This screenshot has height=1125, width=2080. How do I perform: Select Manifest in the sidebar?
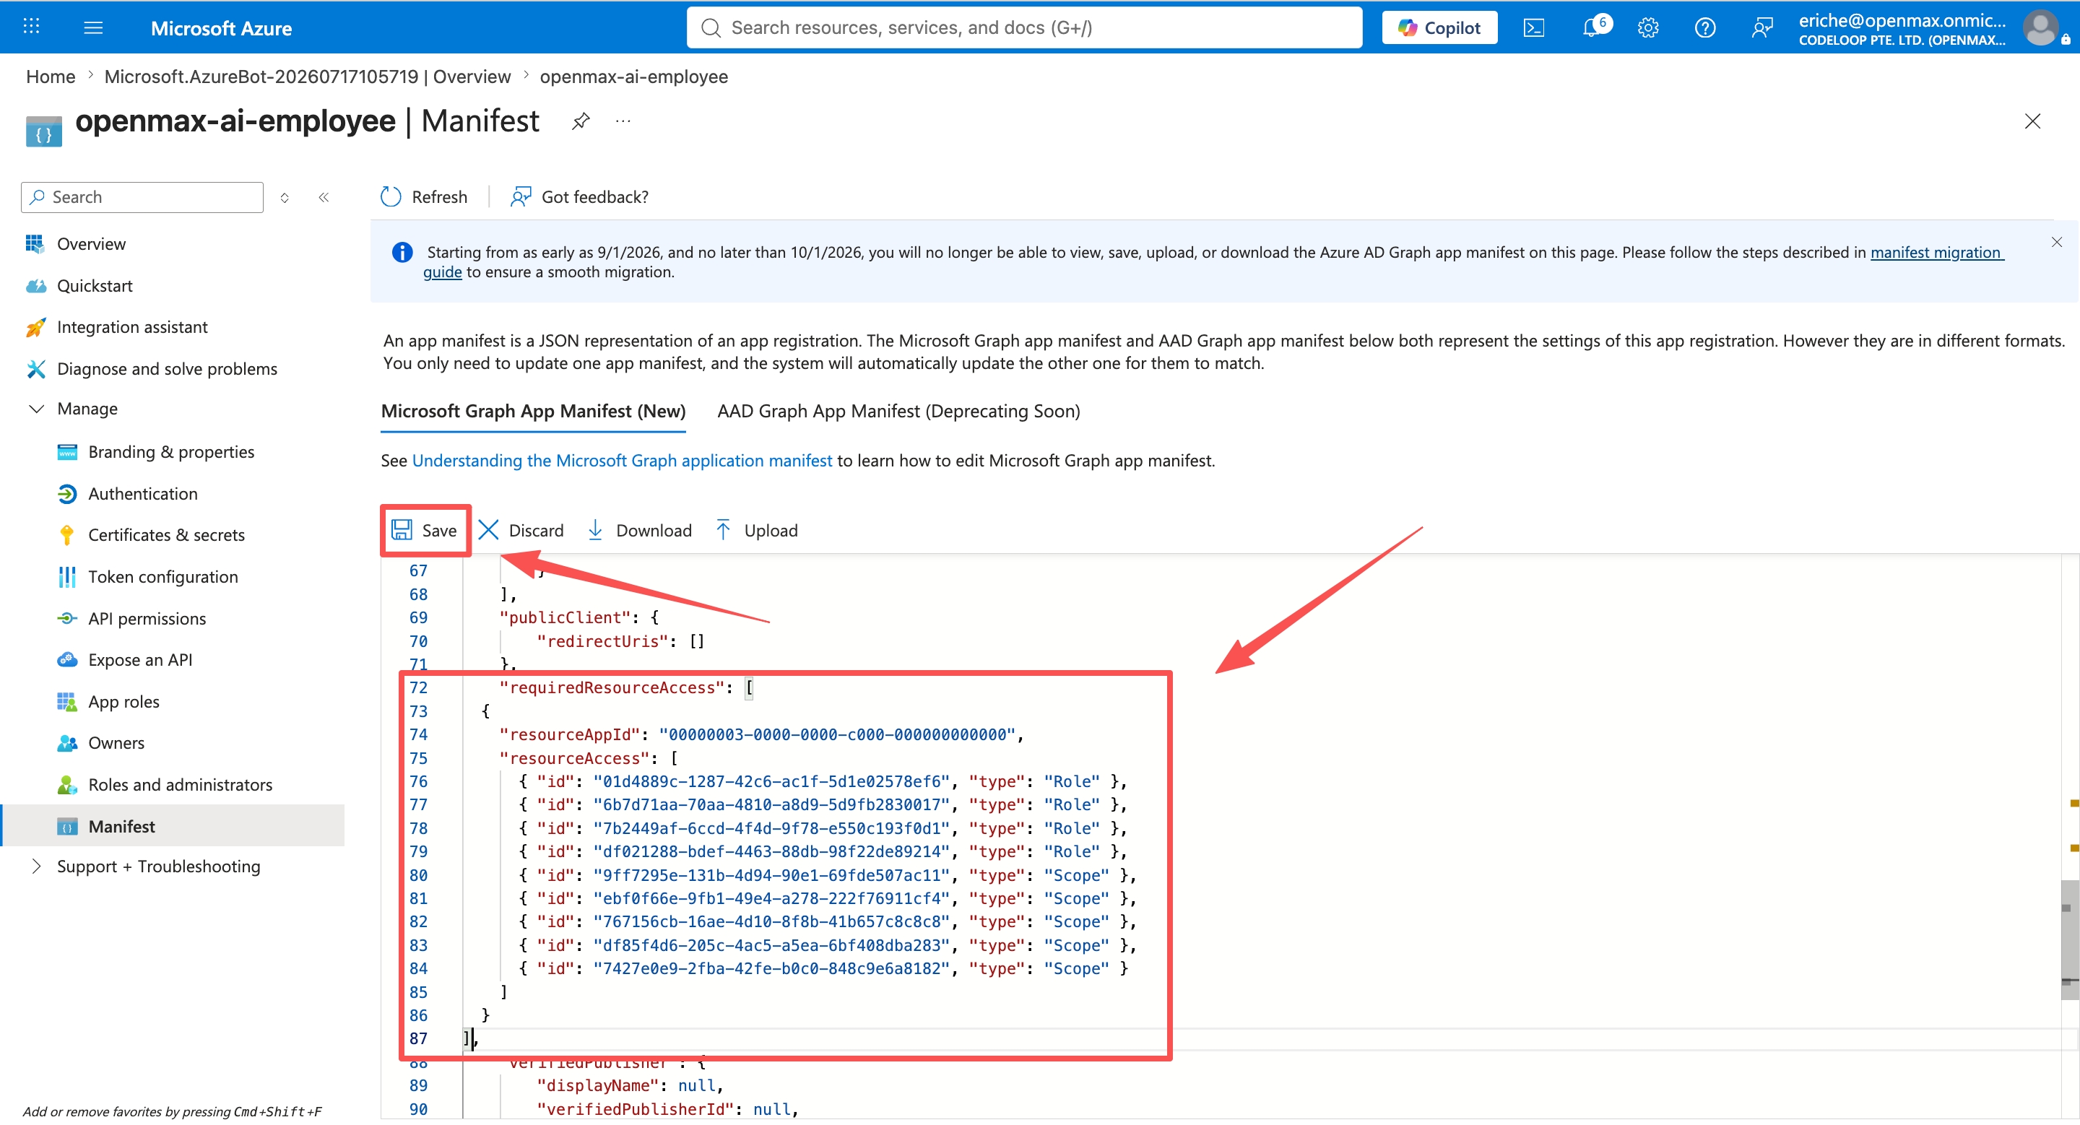[x=172, y=826]
